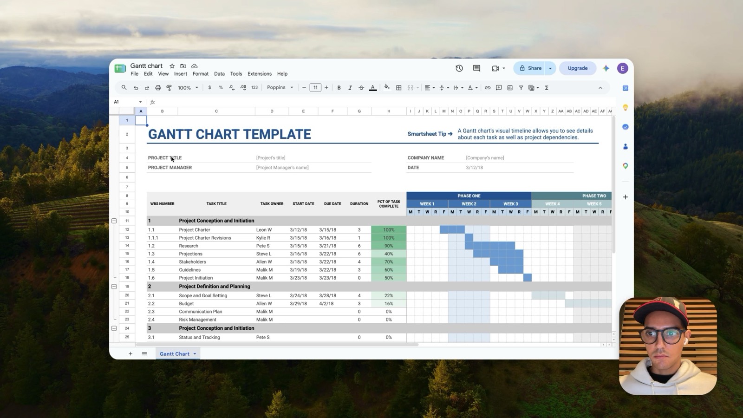The width and height of the screenshot is (743, 418).
Task: Toggle bold formatting
Action: (339, 87)
